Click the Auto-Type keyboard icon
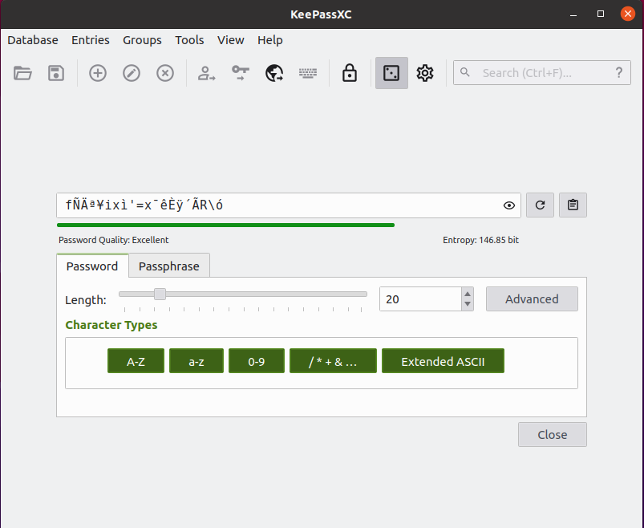The image size is (644, 528). pos(308,73)
